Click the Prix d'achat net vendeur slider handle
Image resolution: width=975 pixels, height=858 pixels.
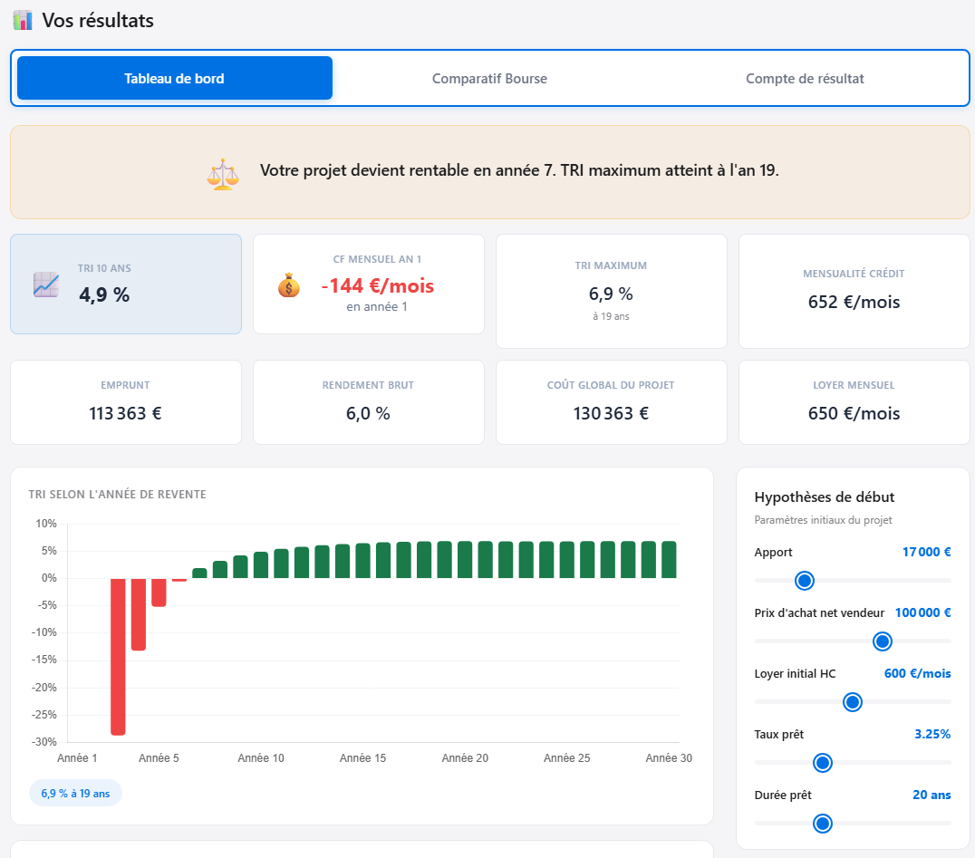(882, 641)
